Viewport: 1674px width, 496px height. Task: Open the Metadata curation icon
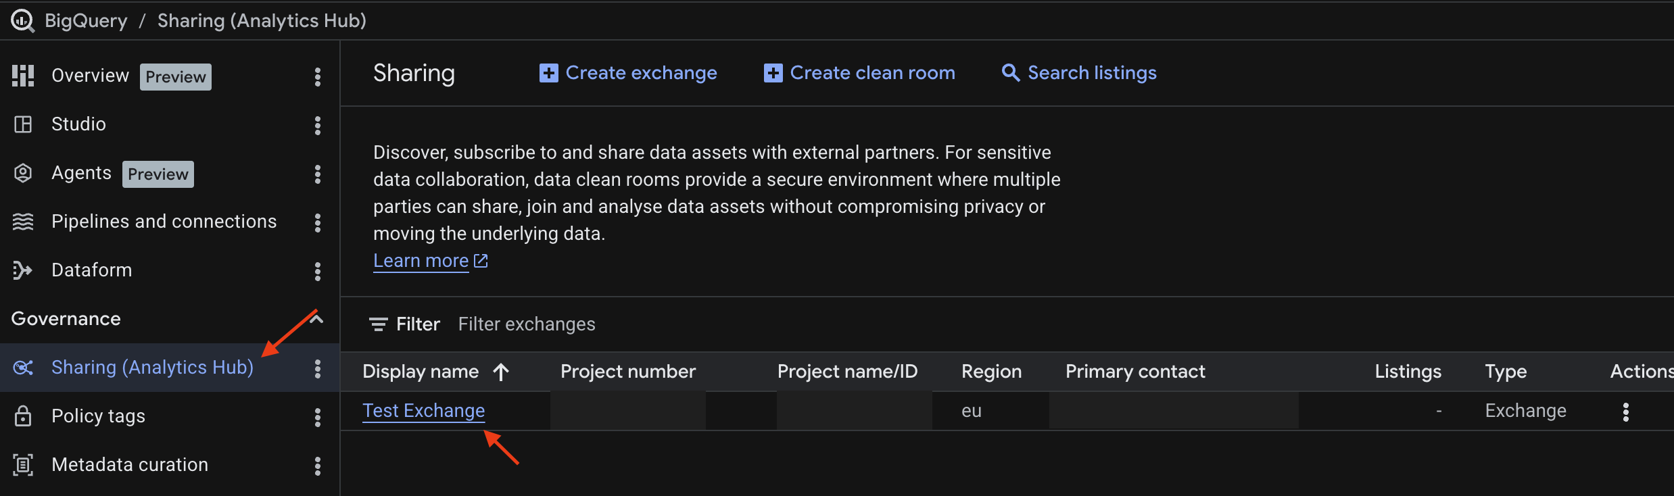click(x=23, y=465)
